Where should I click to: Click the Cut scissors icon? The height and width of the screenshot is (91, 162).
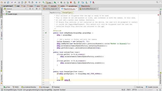(19, 2)
